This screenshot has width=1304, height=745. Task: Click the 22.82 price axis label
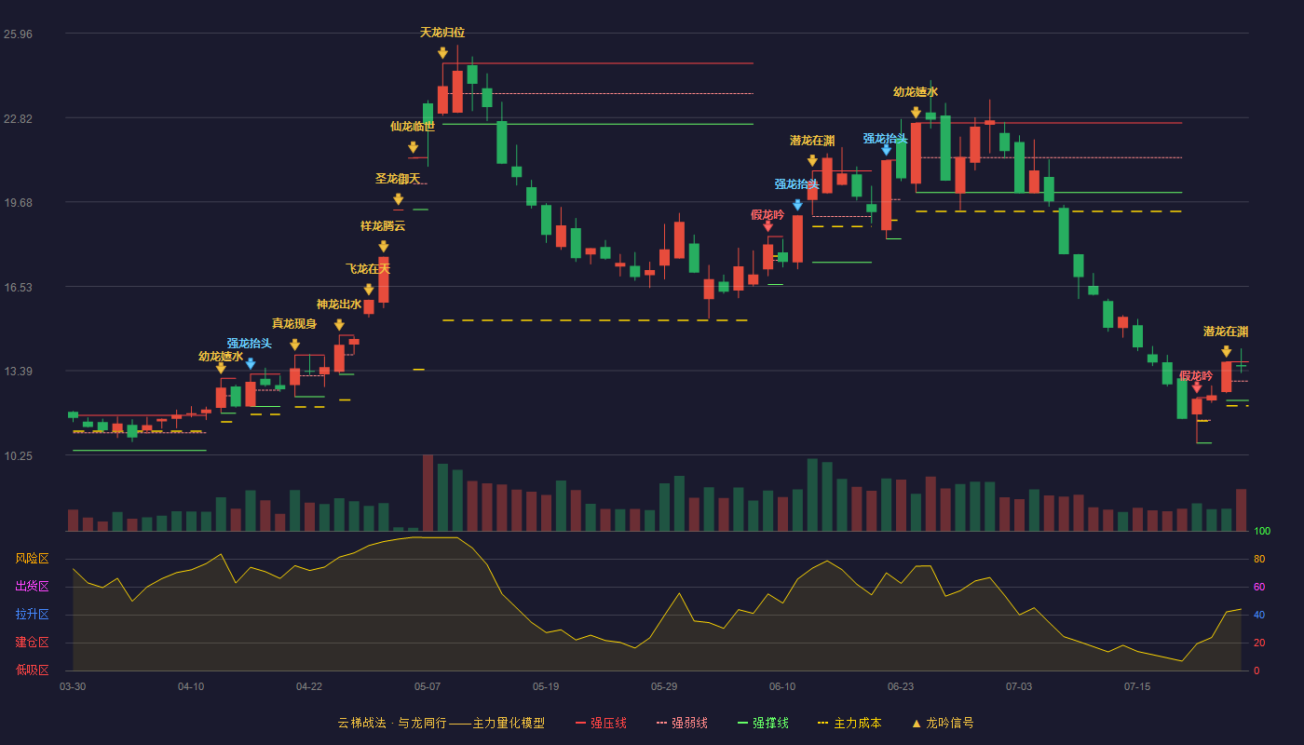[x=18, y=119]
